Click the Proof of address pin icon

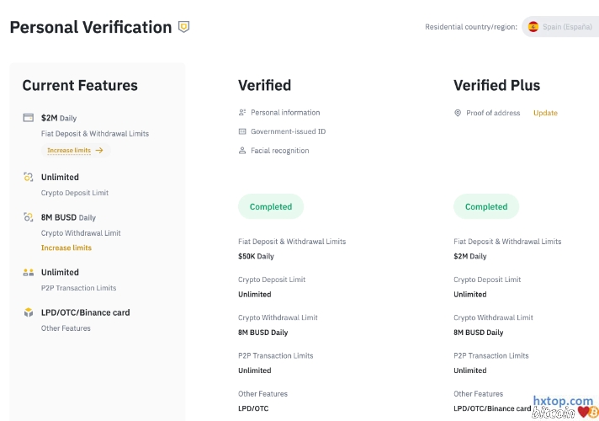click(458, 113)
